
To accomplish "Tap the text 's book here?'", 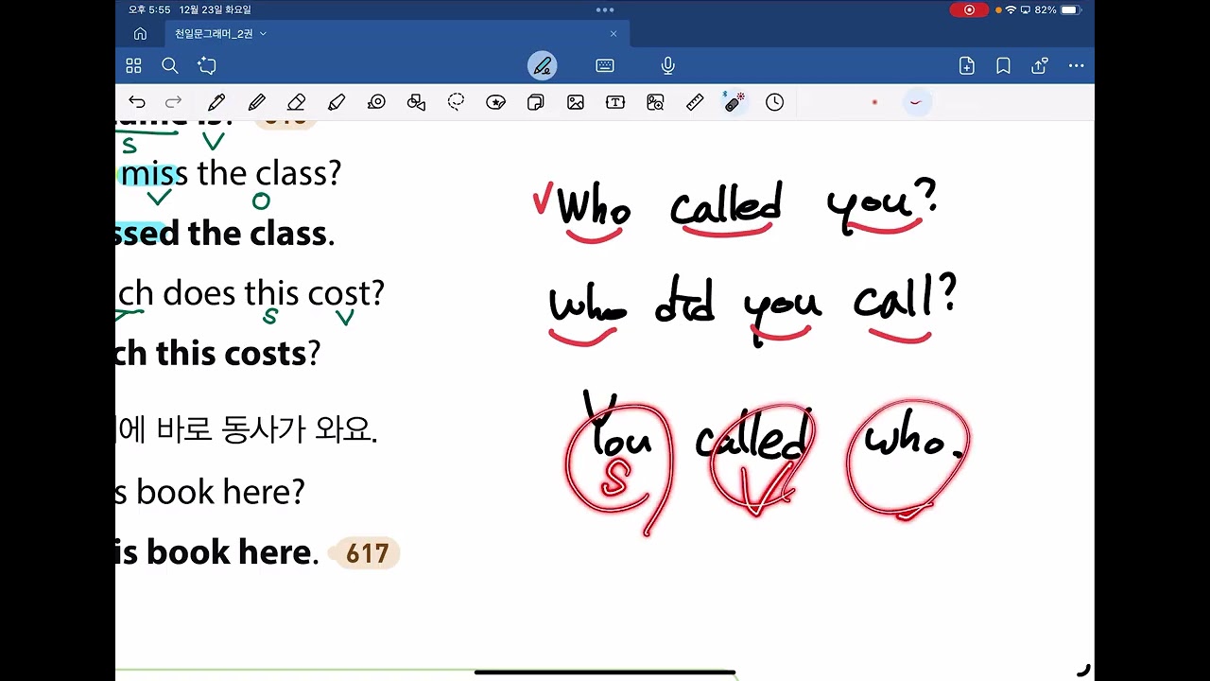I will coord(210,492).
